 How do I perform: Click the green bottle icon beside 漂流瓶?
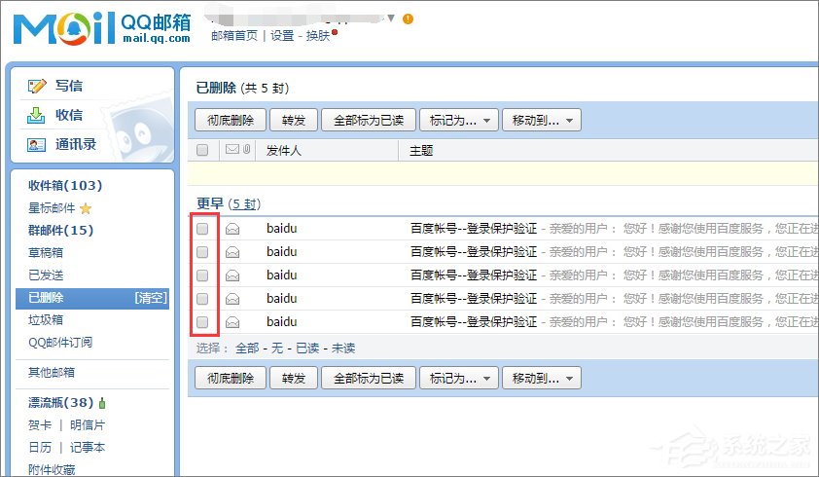(102, 403)
